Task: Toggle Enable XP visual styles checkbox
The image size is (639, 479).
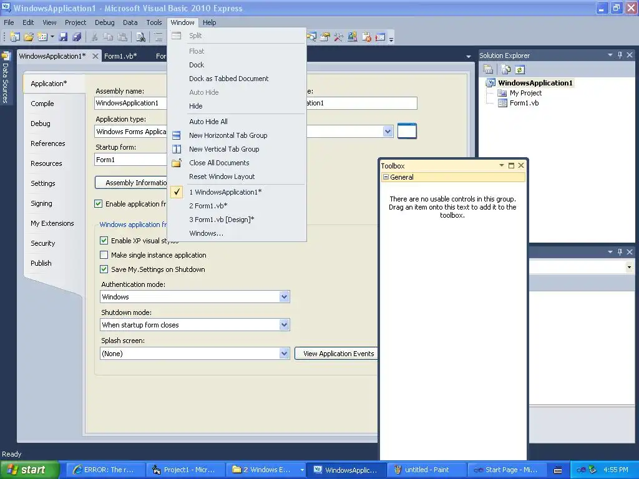Action: tap(104, 241)
